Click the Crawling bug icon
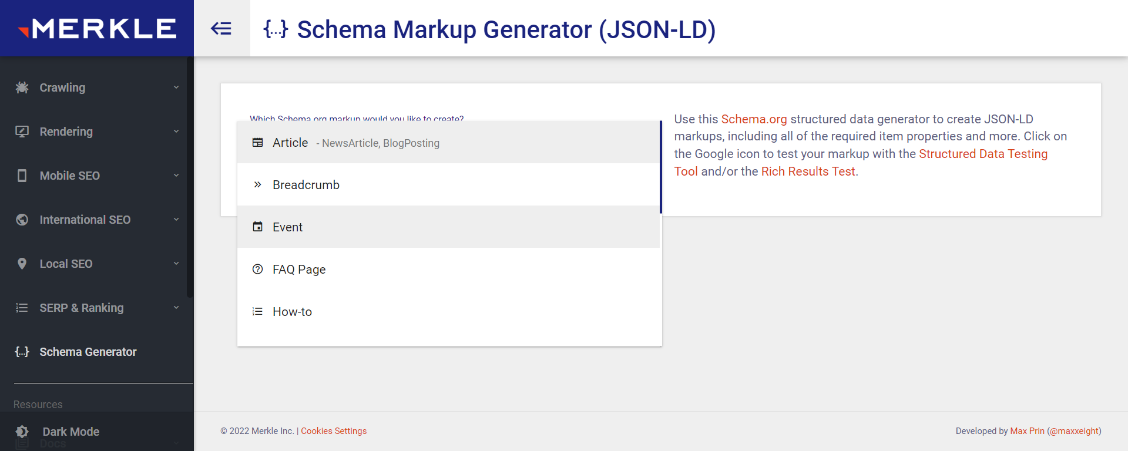This screenshot has width=1128, height=451. click(22, 87)
